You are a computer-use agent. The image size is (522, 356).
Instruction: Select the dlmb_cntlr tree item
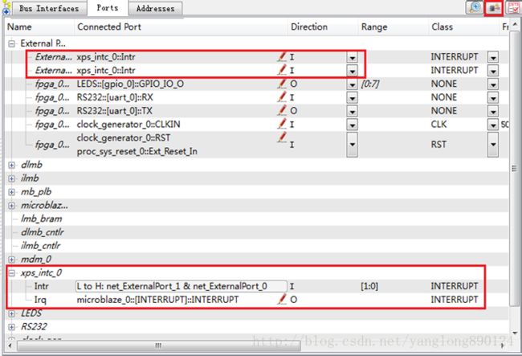point(42,232)
